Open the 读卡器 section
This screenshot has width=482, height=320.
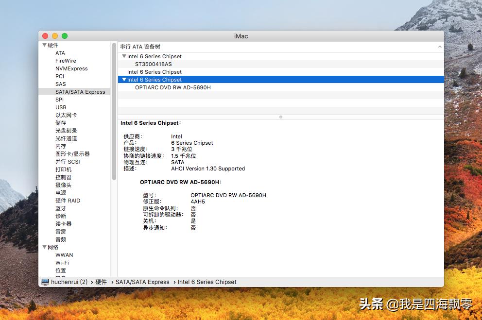(x=63, y=224)
